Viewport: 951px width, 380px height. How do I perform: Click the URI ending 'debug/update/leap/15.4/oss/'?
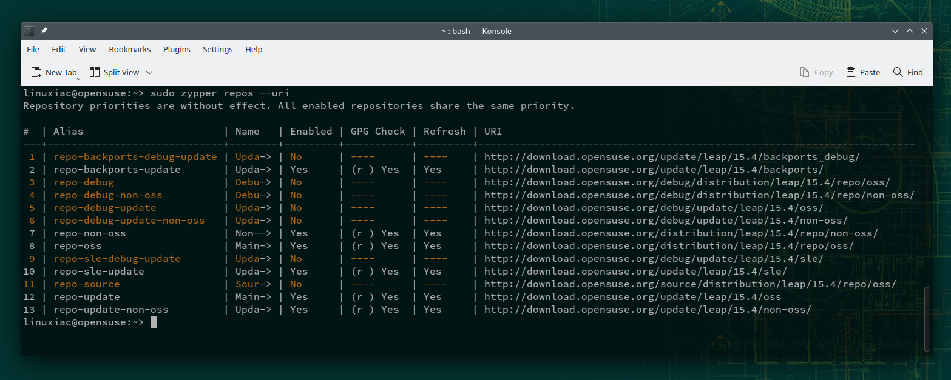click(654, 207)
